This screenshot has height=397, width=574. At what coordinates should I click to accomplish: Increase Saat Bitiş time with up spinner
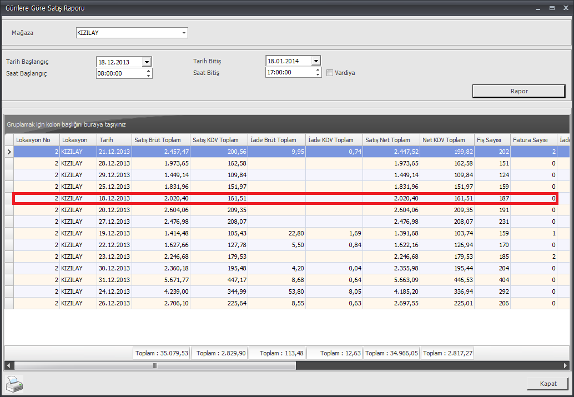[318, 70]
